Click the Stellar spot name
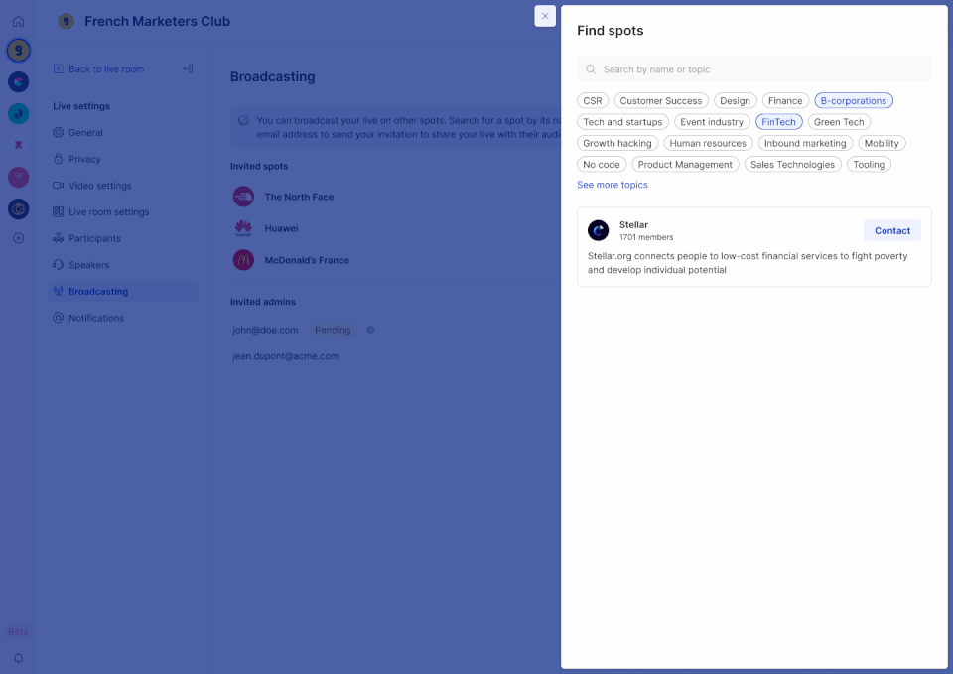The image size is (953, 674). click(x=634, y=225)
